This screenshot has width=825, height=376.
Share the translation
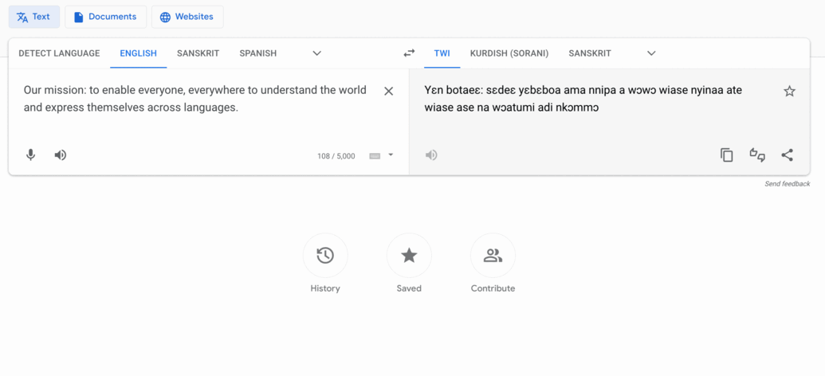[787, 155]
